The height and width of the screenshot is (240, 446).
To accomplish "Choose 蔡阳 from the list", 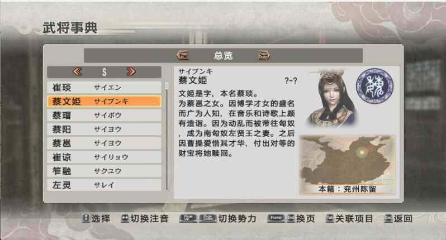I will point(104,129).
